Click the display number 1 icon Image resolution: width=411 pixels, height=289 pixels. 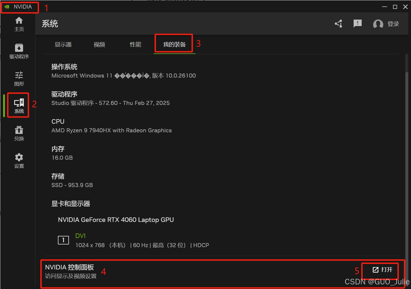(x=63, y=240)
